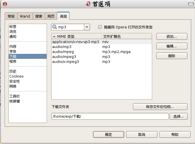Confirm with the 确定 button
The image size is (195, 144).
(x=108, y=135)
